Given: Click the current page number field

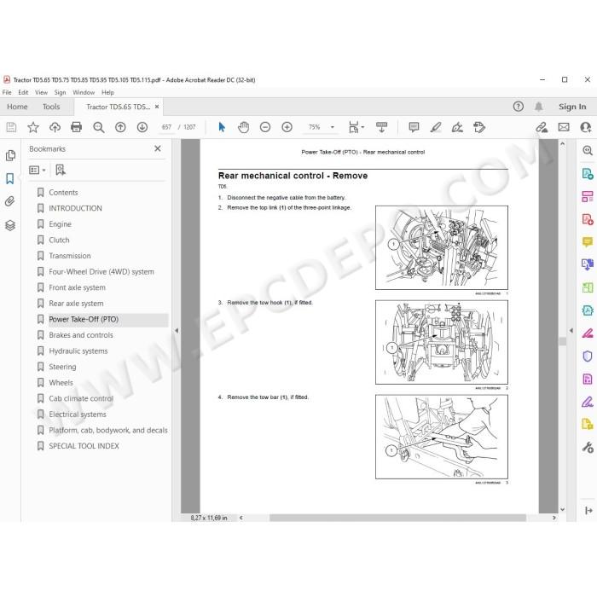Looking at the screenshot, I should point(166,127).
